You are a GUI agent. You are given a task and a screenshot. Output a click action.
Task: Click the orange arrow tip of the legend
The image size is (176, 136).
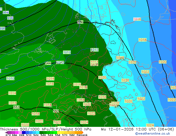pyautogui.click(x=83, y=132)
